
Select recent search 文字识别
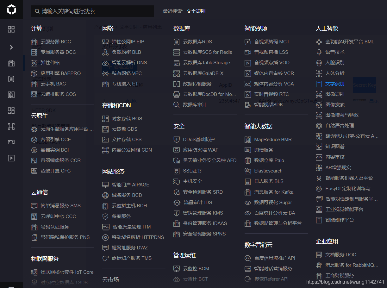click(196, 11)
